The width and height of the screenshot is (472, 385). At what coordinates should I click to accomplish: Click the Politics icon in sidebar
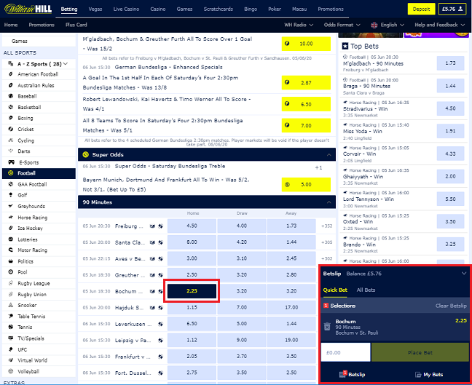pos(11,261)
